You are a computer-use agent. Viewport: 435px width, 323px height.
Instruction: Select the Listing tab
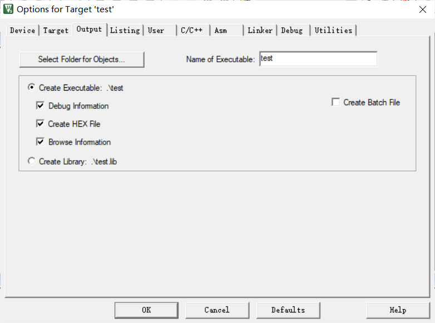(125, 30)
